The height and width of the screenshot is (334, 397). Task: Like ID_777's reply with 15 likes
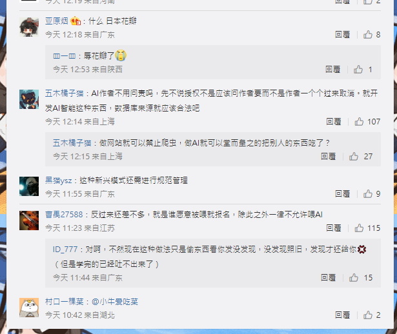click(x=354, y=278)
